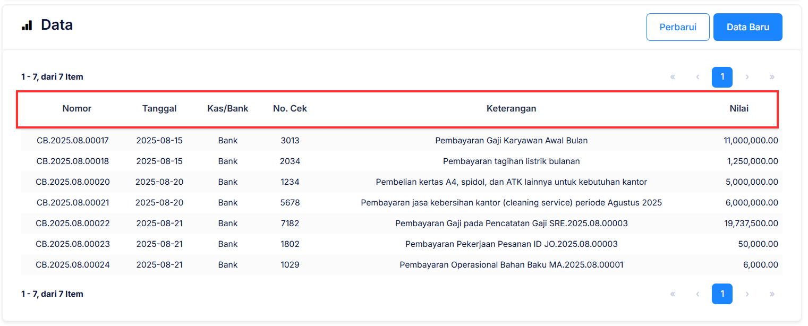Click the Tanggal column header
This screenshot has height=326, width=808.
[159, 108]
